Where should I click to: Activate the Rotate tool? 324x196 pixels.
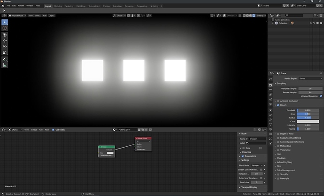point(5,47)
